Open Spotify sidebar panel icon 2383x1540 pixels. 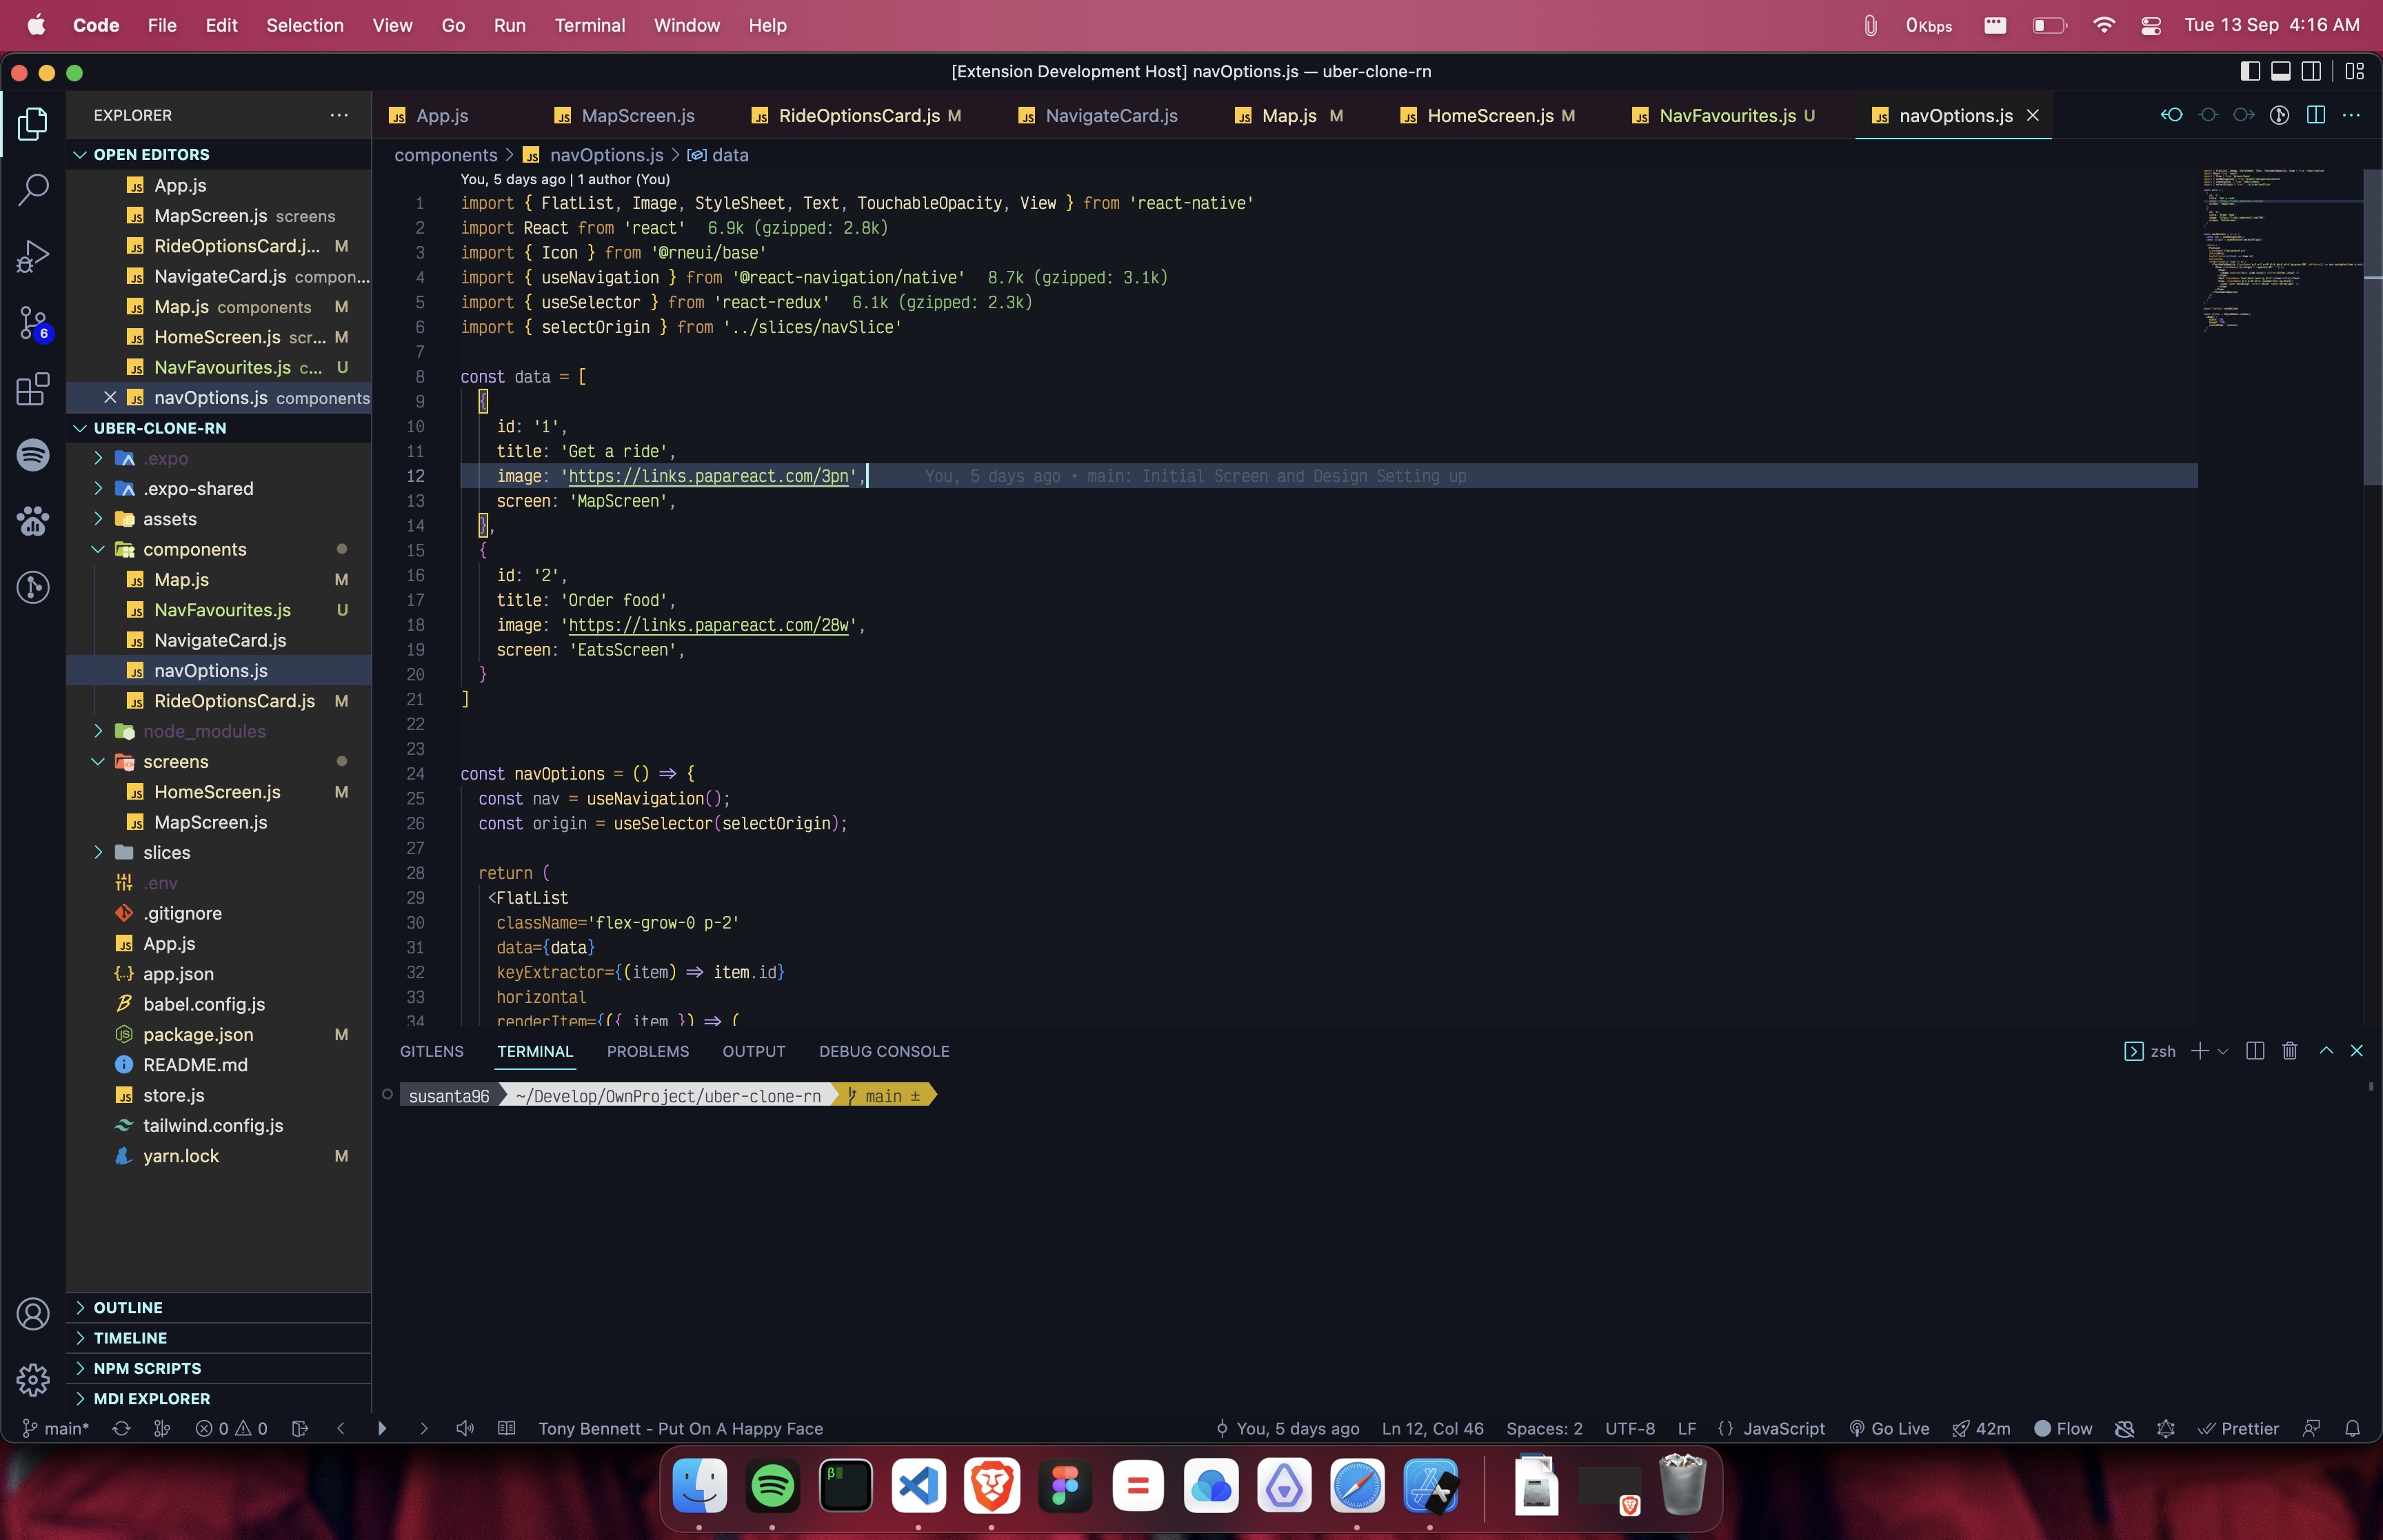pyautogui.click(x=32, y=455)
